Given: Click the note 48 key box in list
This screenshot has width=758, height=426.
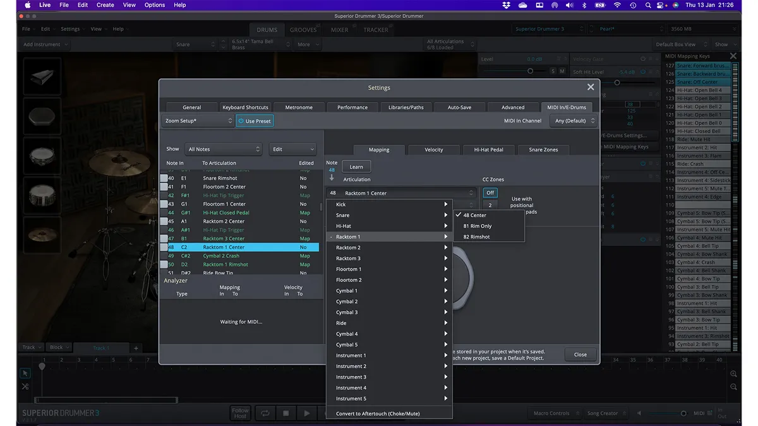Looking at the screenshot, I should [164, 247].
